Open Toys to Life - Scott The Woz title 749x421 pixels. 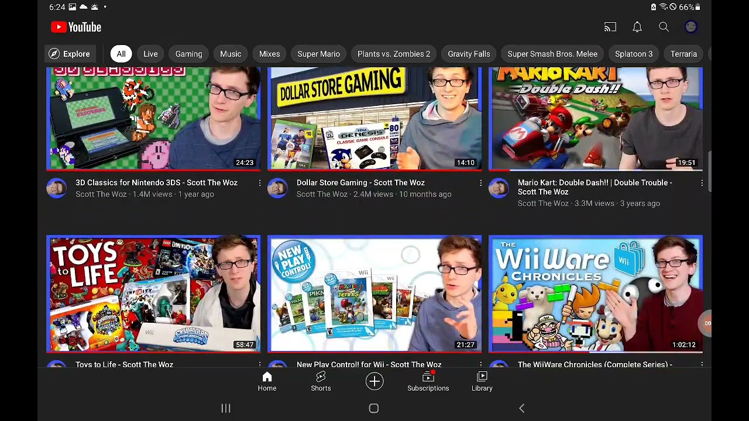click(x=124, y=364)
